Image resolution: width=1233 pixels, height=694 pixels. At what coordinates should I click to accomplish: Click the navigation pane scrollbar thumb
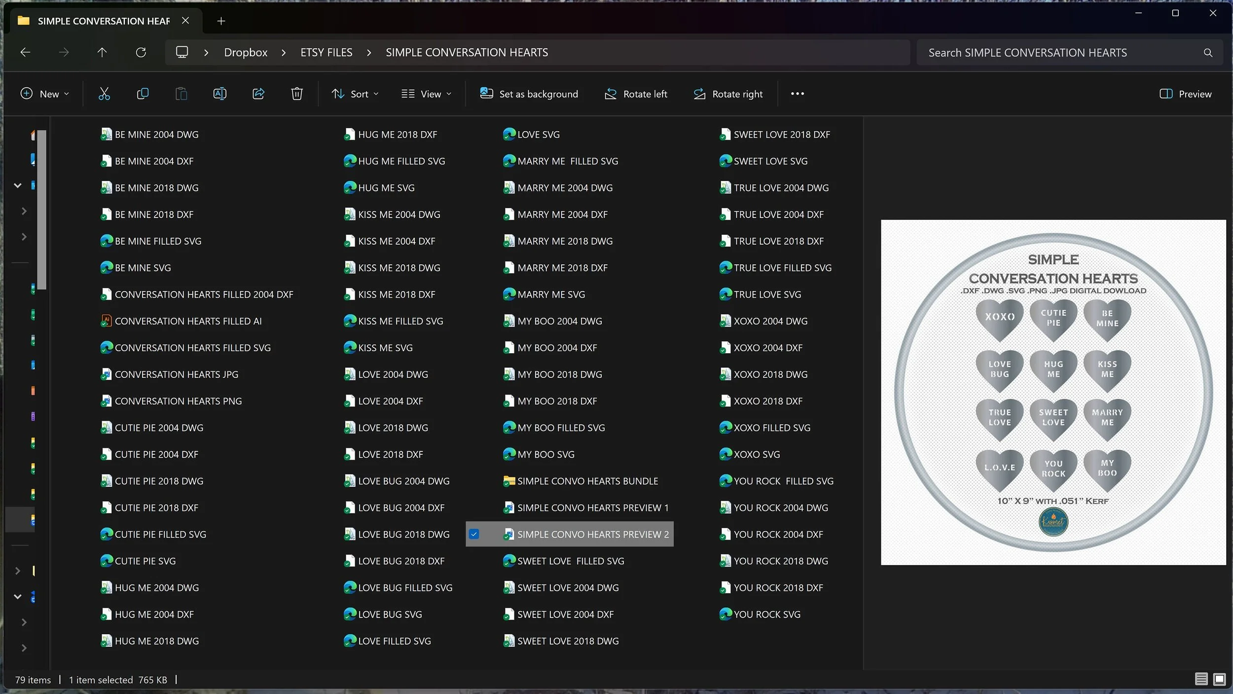pyautogui.click(x=42, y=210)
